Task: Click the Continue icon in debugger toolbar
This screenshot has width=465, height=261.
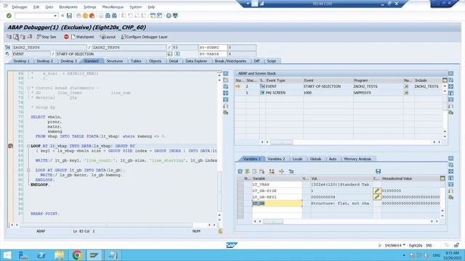Action: pyautogui.click(x=30, y=37)
